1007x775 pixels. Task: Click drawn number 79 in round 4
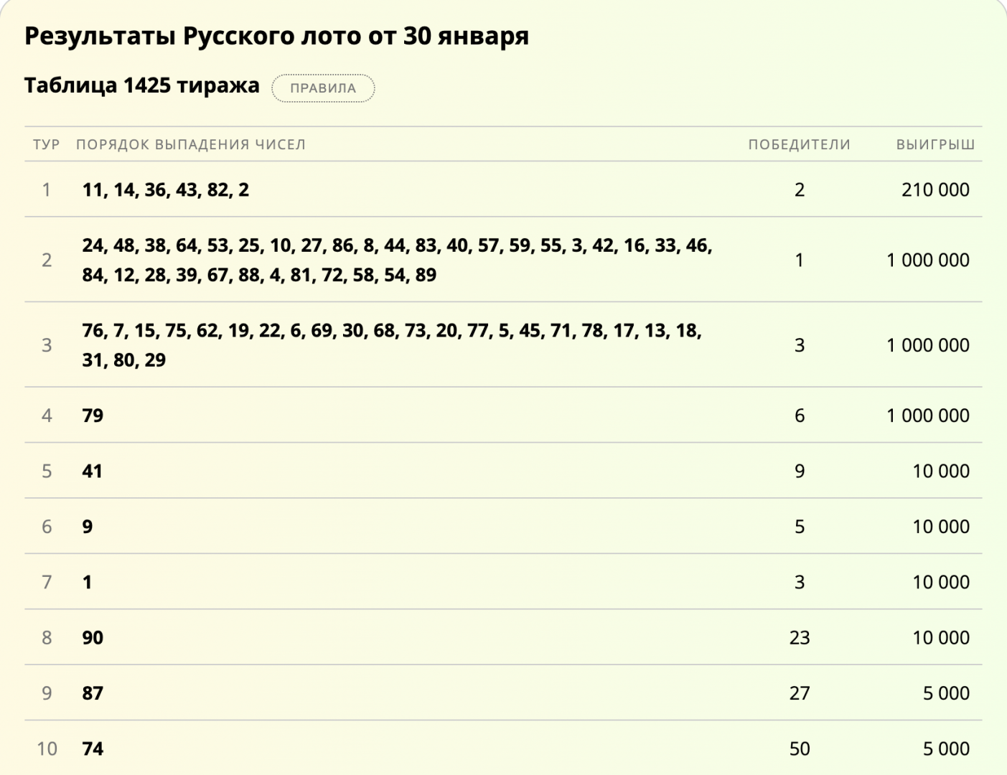93,415
